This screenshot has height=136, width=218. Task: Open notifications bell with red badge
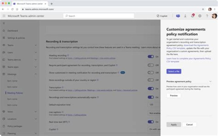tap(193, 16)
